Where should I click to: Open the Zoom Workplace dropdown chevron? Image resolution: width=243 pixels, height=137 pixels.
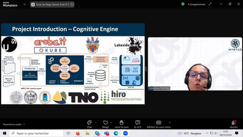24,5
